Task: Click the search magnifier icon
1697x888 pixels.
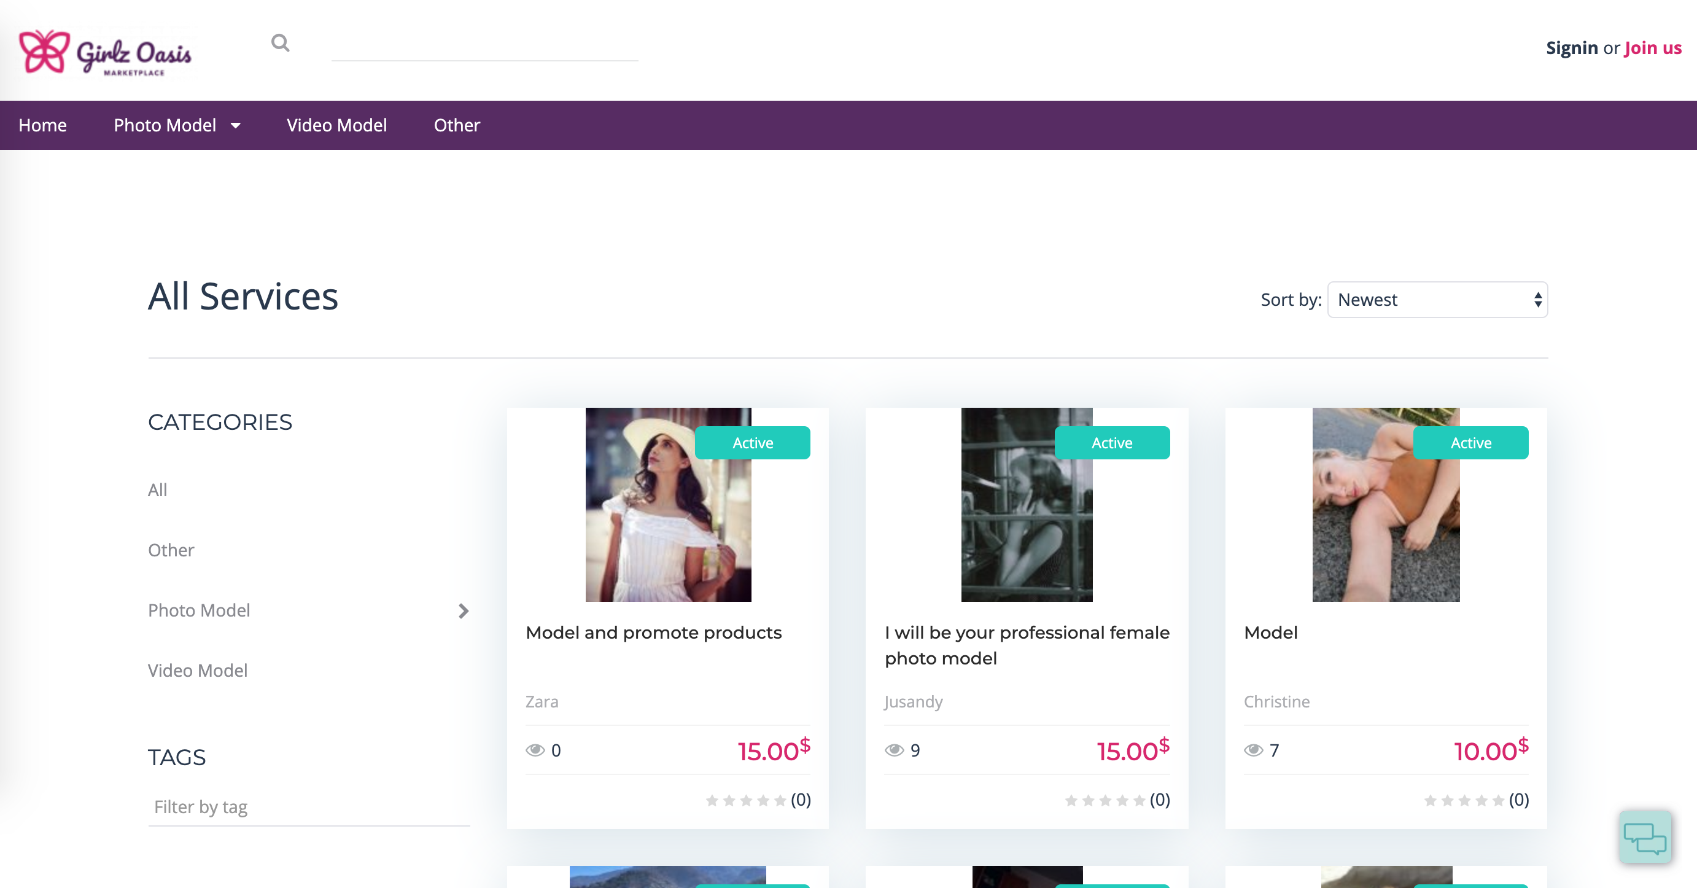Action: pos(280,42)
